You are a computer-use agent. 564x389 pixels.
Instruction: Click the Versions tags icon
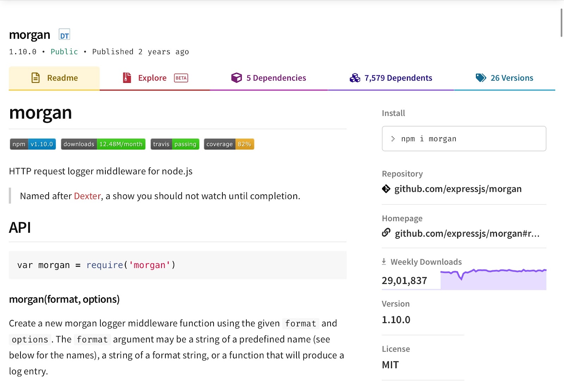481,78
